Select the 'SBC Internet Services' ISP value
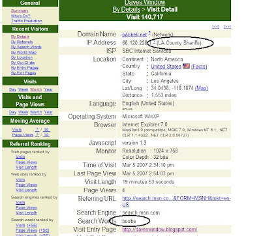 pyautogui.click(x=147, y=51)
